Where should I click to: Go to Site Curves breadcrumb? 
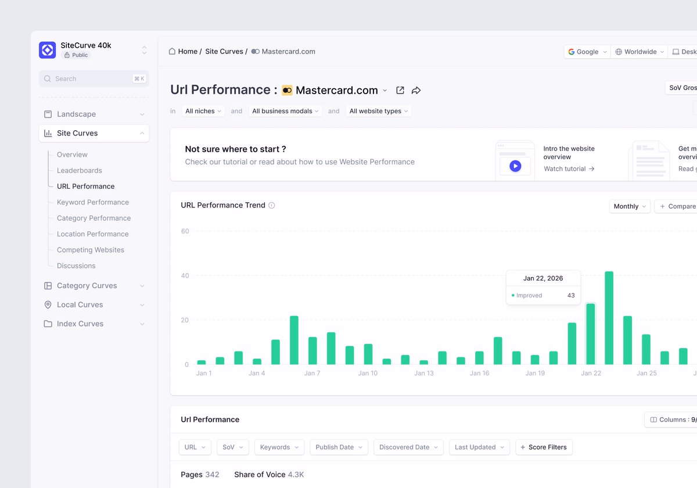224,51
